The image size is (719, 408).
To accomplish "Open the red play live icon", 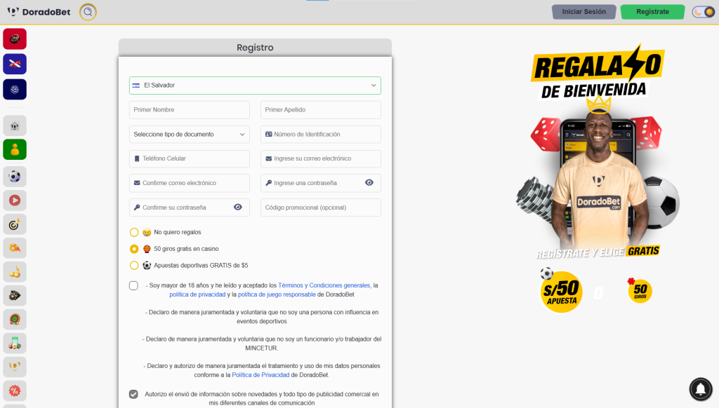I will [x=15, y=200].
